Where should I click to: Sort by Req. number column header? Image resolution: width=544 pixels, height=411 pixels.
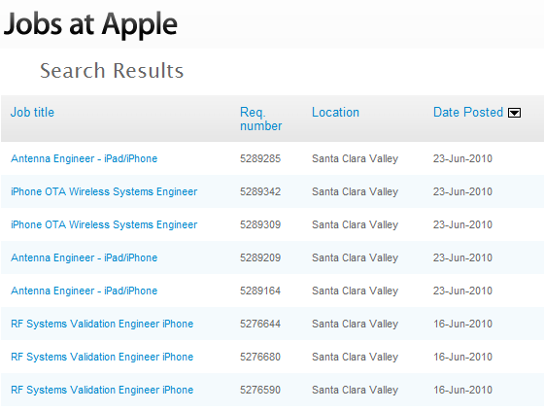coord(261,119)
